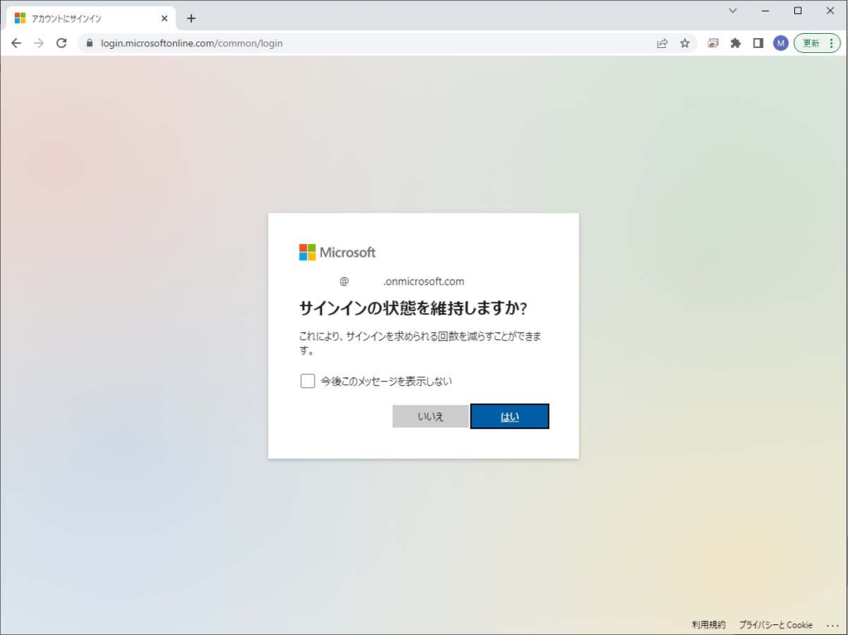Open the 利用規約 link

pos(708,625)
